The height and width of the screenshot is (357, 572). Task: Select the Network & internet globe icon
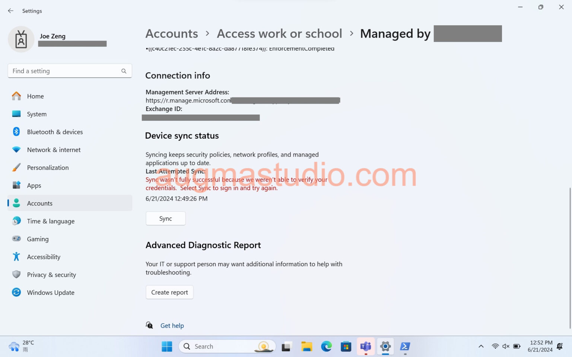[16, 149]
